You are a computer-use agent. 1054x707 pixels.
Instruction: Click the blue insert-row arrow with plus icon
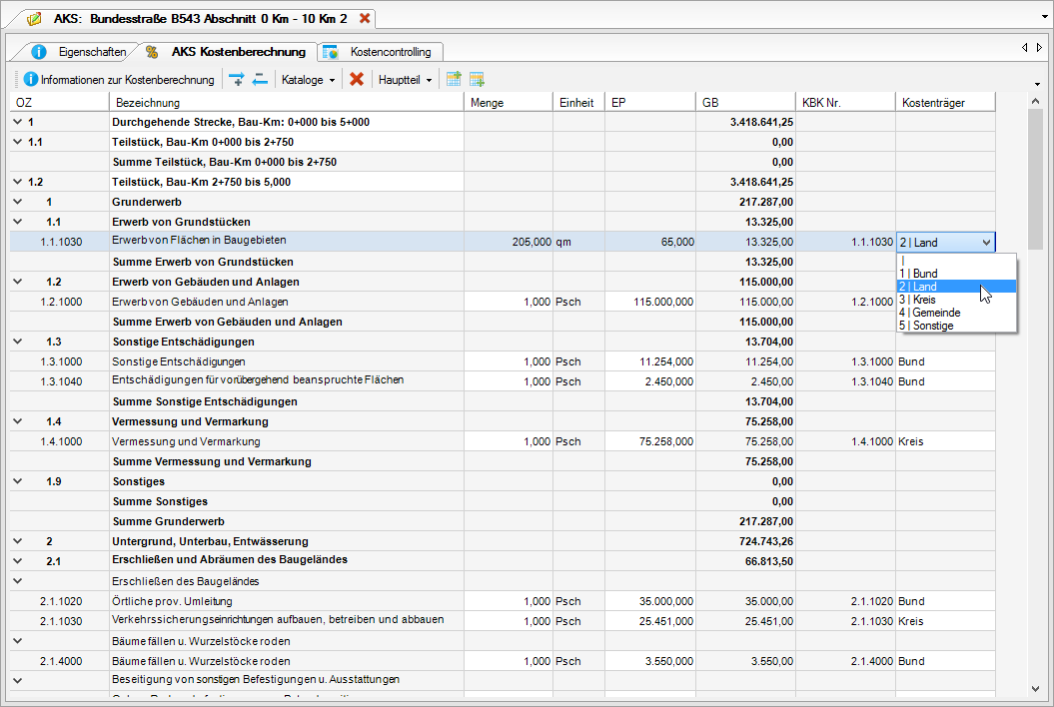236,79
